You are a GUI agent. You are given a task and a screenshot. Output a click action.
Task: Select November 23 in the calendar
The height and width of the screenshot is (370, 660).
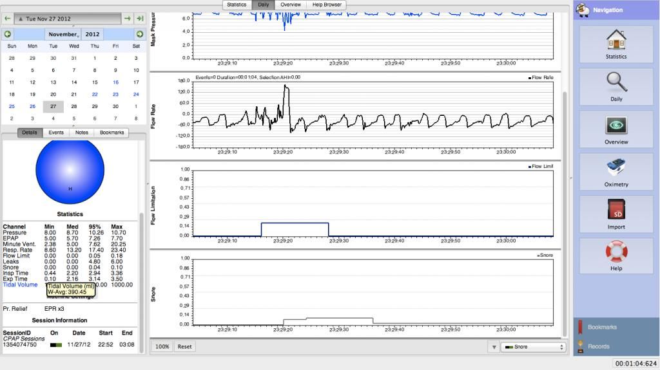click(x=116, y=95)
